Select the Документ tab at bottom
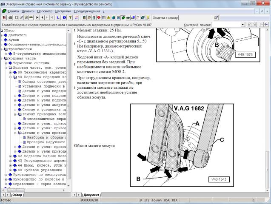Image resolution: width=271 pixels, height=204 pixels. [x=91, y=195]
